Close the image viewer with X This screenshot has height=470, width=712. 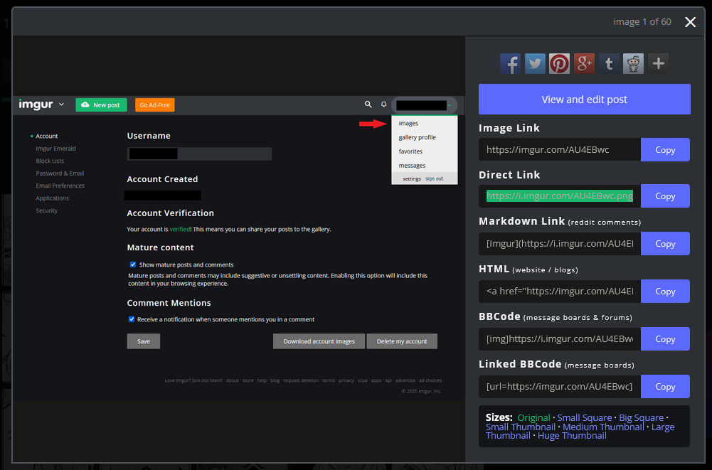pos(690,22)
